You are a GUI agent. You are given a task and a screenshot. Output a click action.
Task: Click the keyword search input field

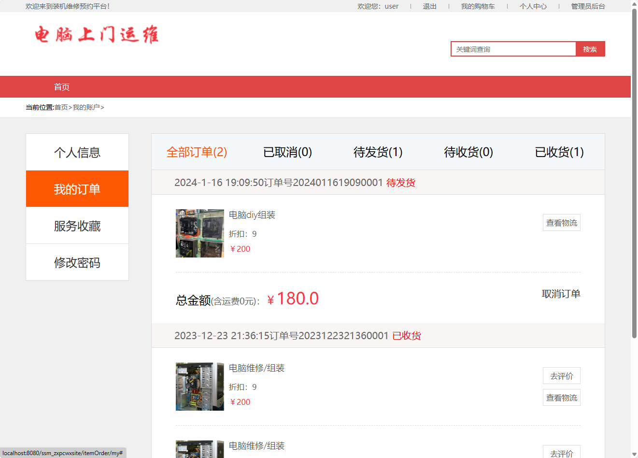[512, 49]
